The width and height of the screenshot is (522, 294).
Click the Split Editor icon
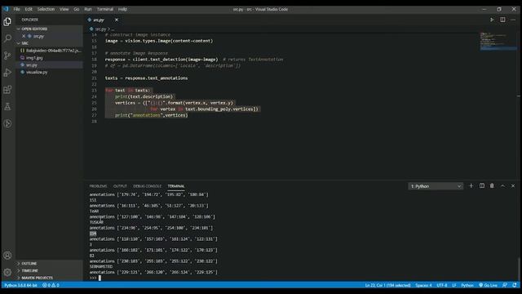[502, 20]
